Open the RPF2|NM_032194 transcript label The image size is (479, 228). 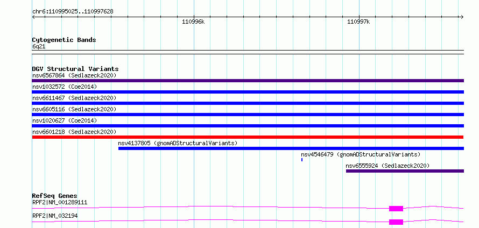pos(55,216)
